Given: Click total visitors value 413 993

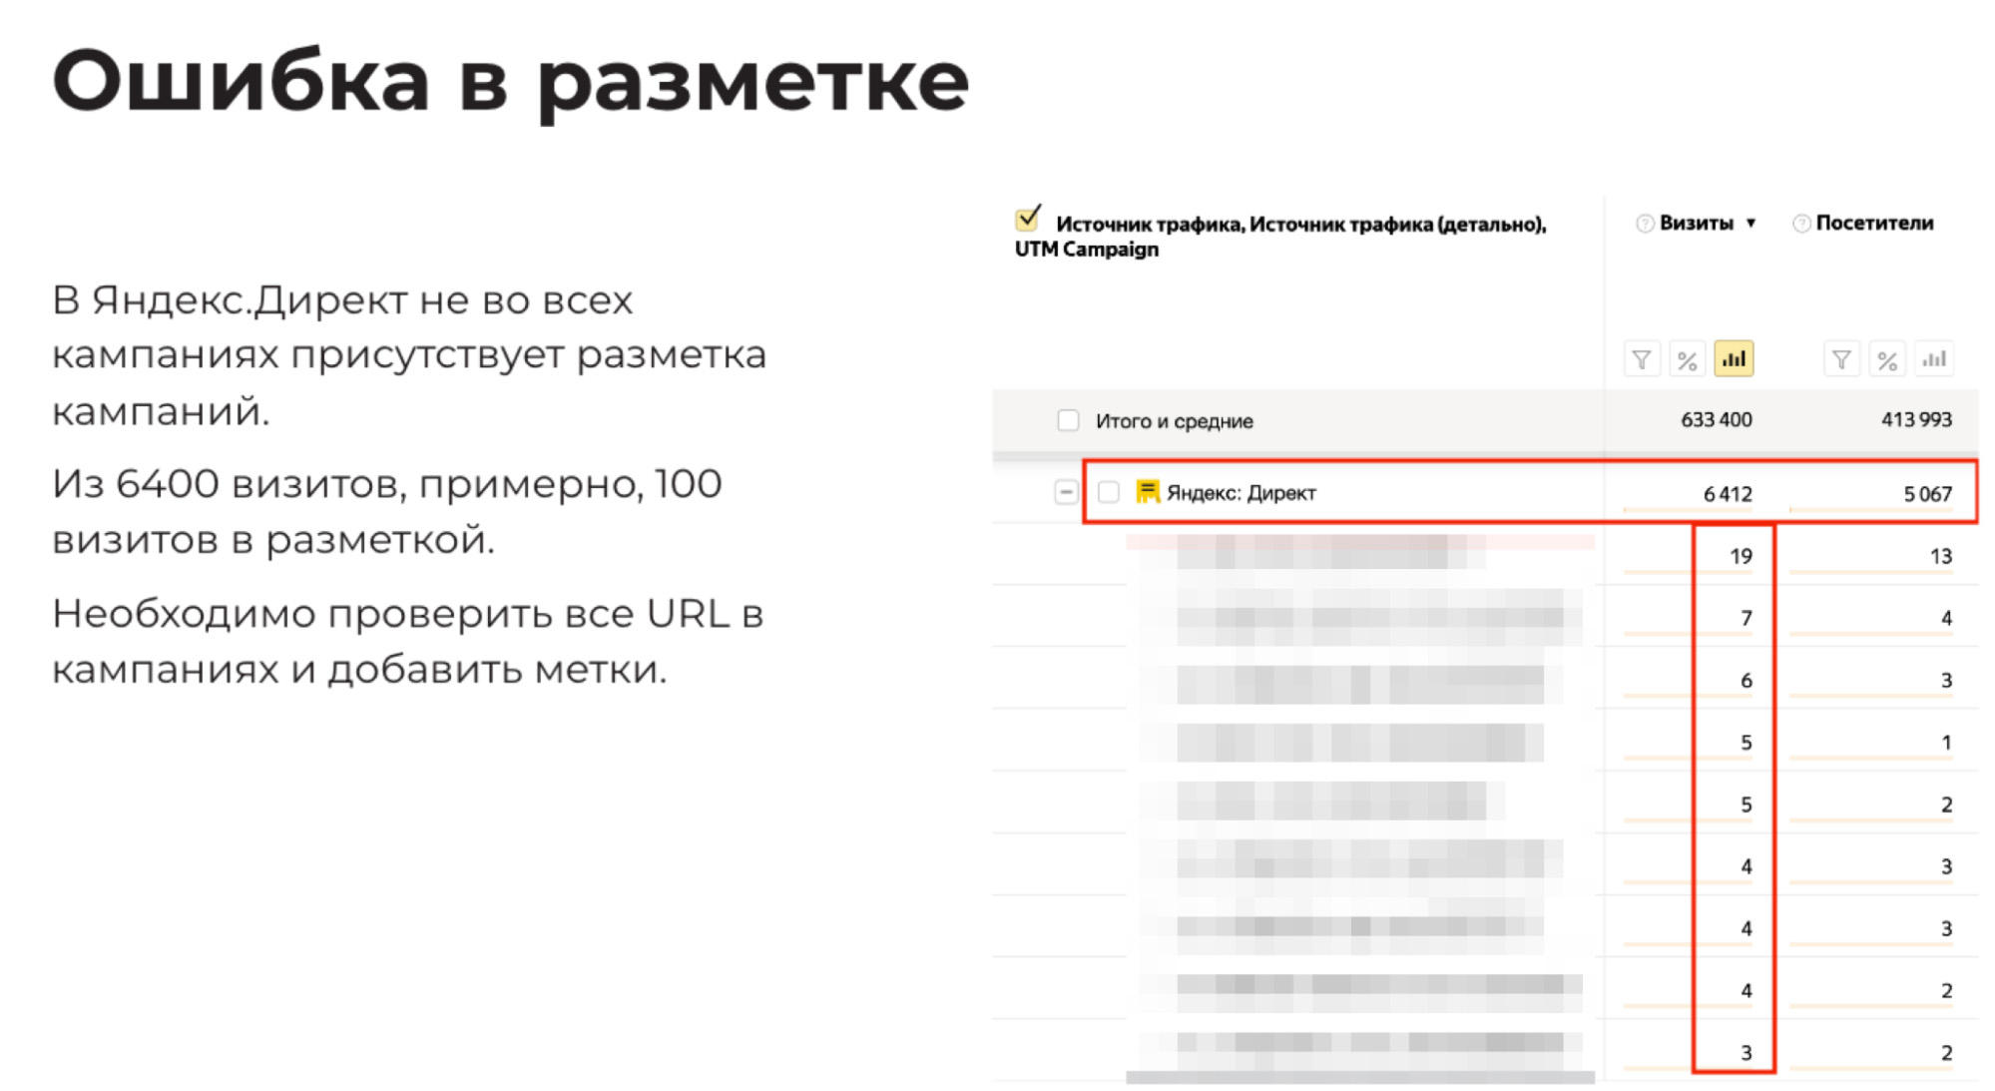Looking at the screenshot, I should [x=1916, y=420].
